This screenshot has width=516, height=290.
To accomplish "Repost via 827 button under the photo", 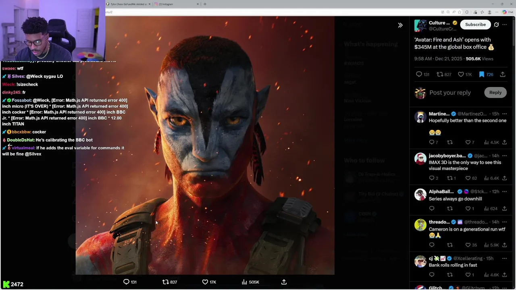I will (170, 282).
